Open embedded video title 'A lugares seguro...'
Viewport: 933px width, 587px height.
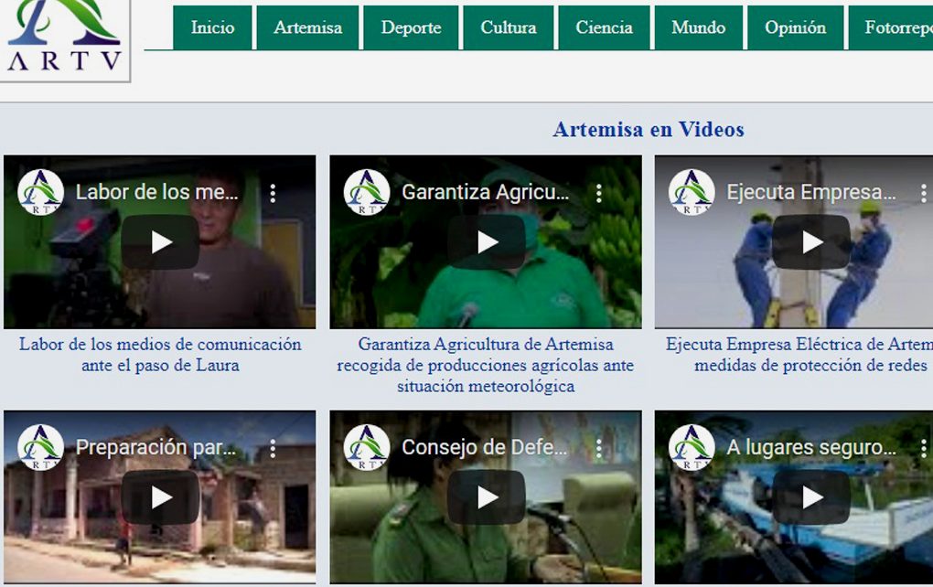pyautogui.click(x=811, y=447)
